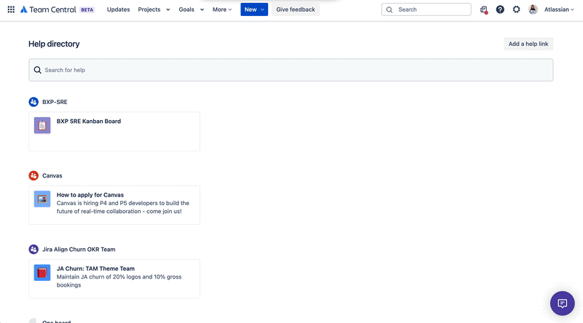Click the BXP SRE Kanban Board thumbnail

(42, 125)
